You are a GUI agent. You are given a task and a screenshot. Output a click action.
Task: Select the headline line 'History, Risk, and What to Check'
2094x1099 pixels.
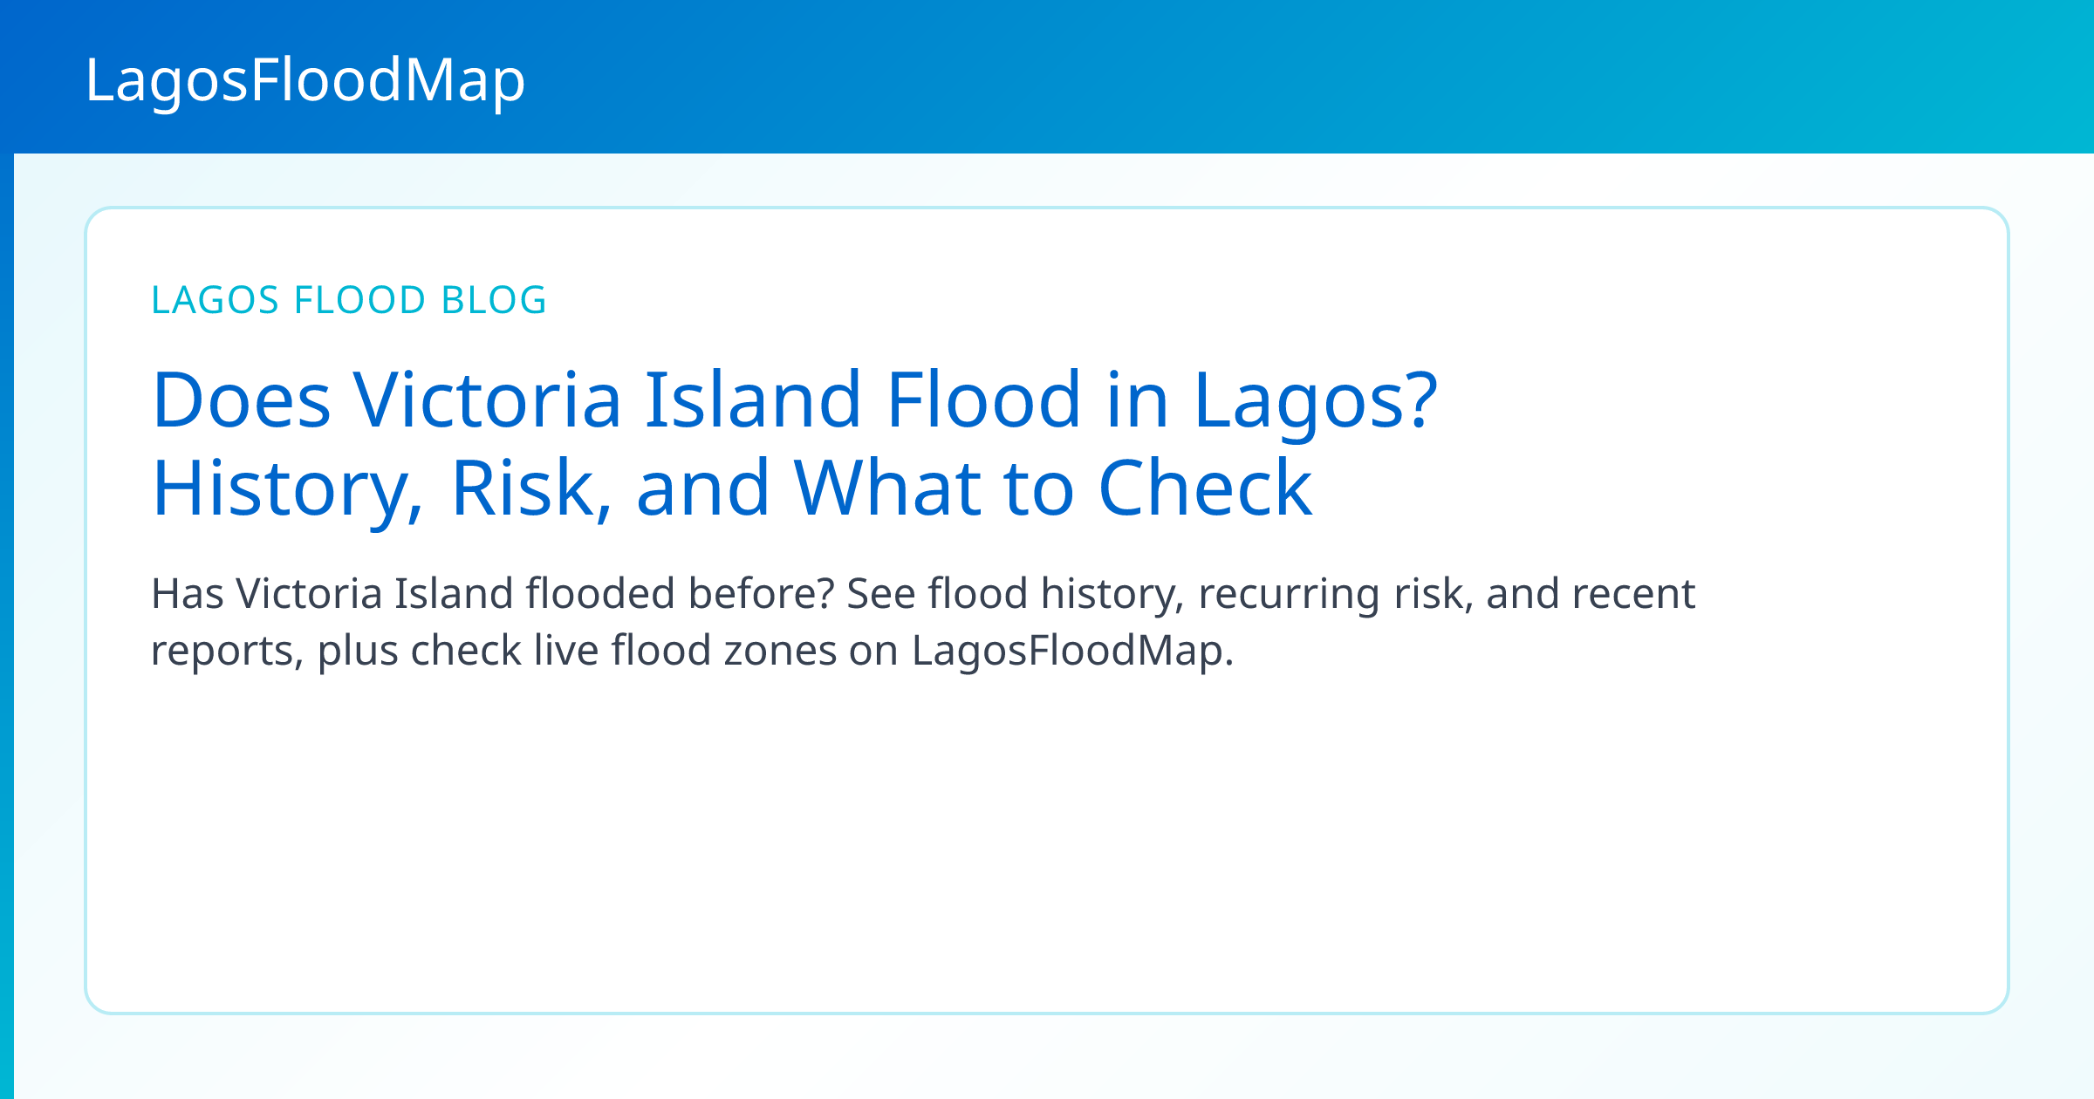click(x=731, y=488)
